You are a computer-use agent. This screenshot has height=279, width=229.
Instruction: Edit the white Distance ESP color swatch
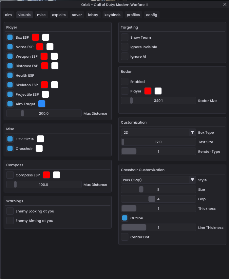[55, 66]
